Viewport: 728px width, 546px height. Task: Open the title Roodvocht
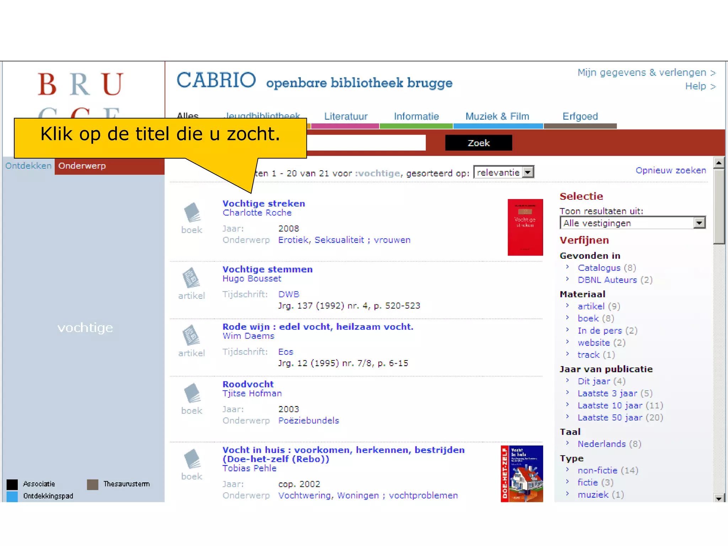point(248,384)
